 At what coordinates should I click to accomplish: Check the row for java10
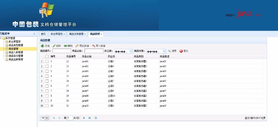coord(47,106)
